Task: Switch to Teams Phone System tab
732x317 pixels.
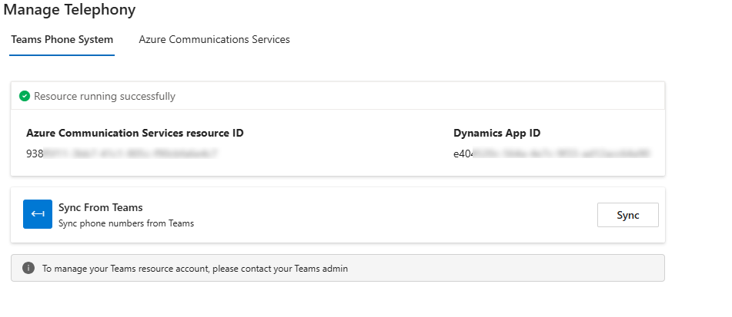Action: click(62, 40)
